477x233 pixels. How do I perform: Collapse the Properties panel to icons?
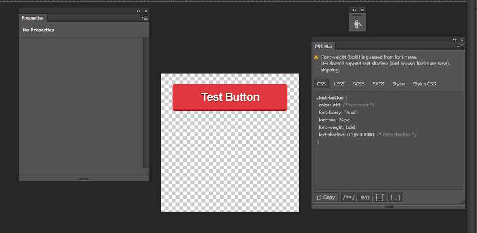click(x=138, y=11)
